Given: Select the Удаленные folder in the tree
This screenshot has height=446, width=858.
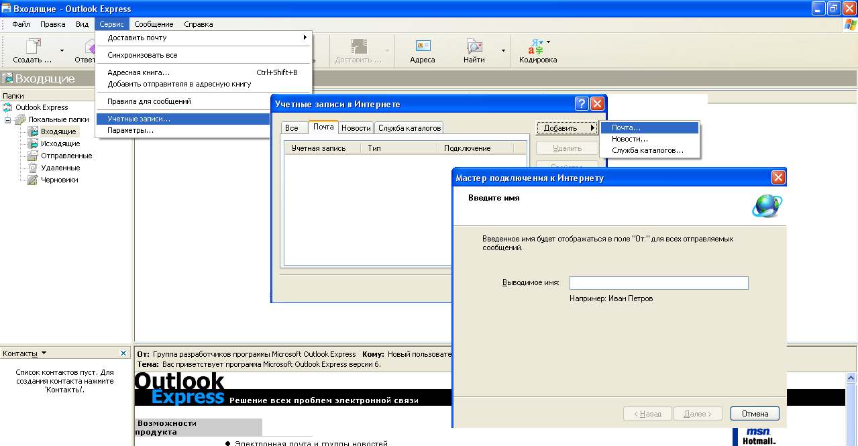Looking at the screenshot, I should (x=60, y=168).
